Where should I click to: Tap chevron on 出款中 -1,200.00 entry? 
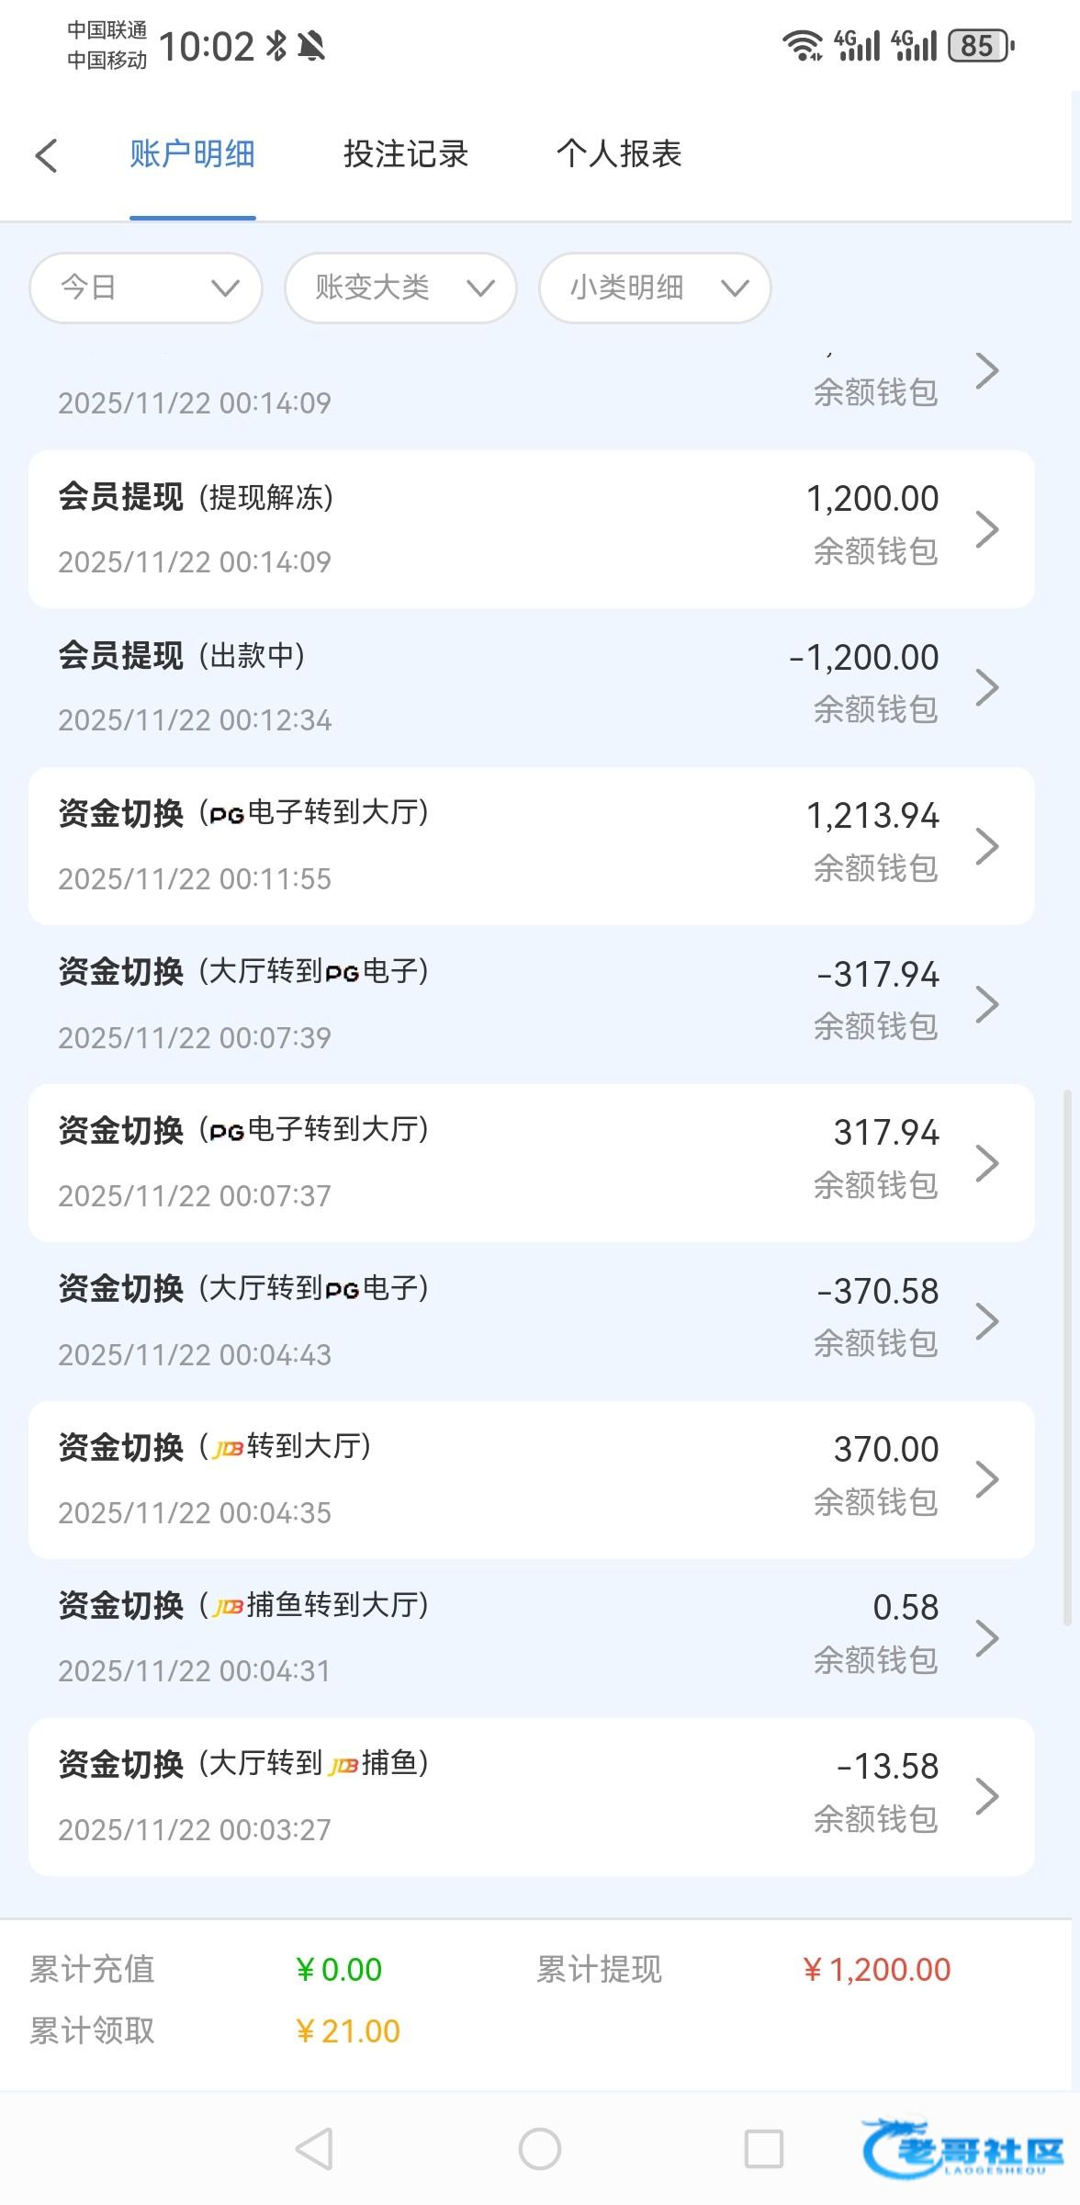coord(986,687)
